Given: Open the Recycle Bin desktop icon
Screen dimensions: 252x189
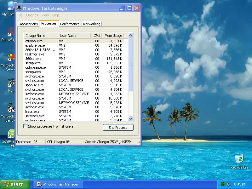Looking at the screenshot, I should click(x=239, y=161).
